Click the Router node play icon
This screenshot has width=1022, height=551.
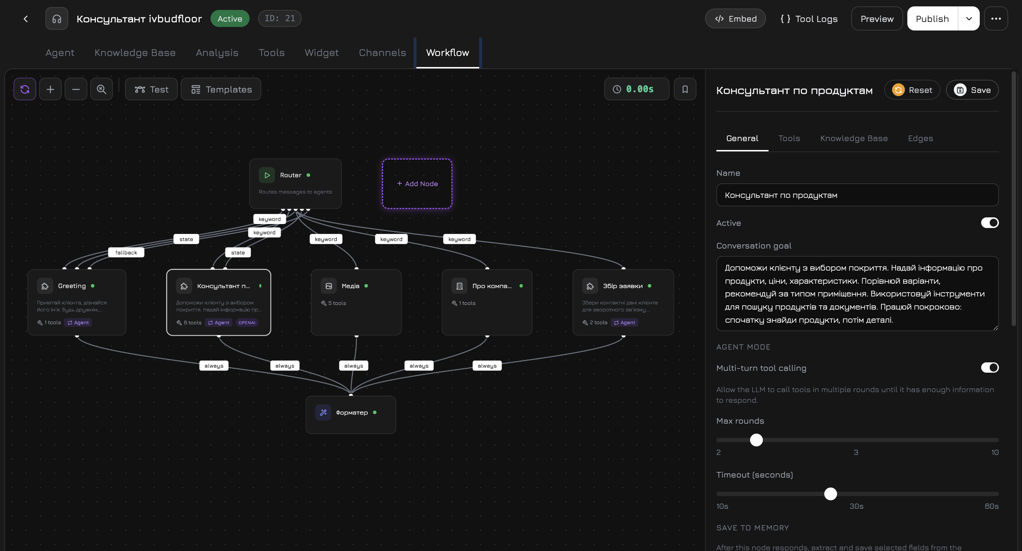267,175
